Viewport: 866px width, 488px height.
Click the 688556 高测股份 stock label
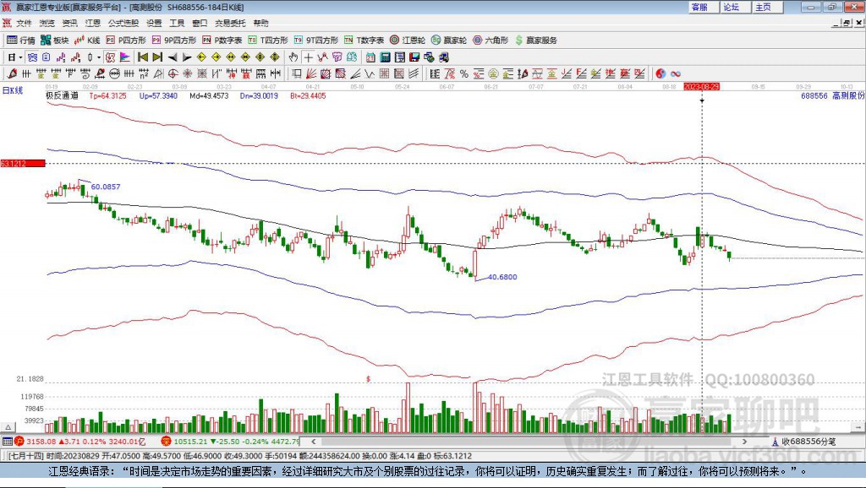[x=832, y=95]
